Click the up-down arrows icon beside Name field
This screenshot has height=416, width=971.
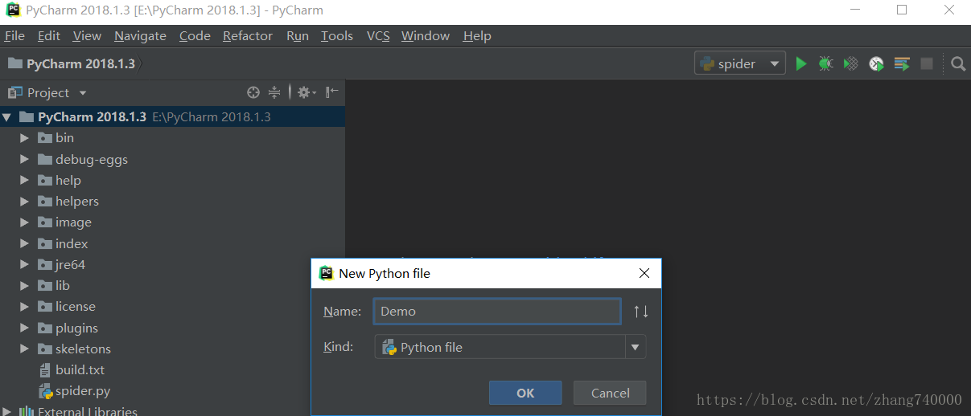[x=641, y=312]
